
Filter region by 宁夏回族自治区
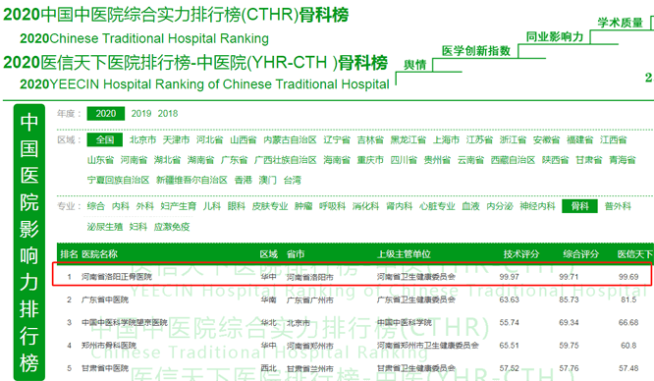coord(119,180)
